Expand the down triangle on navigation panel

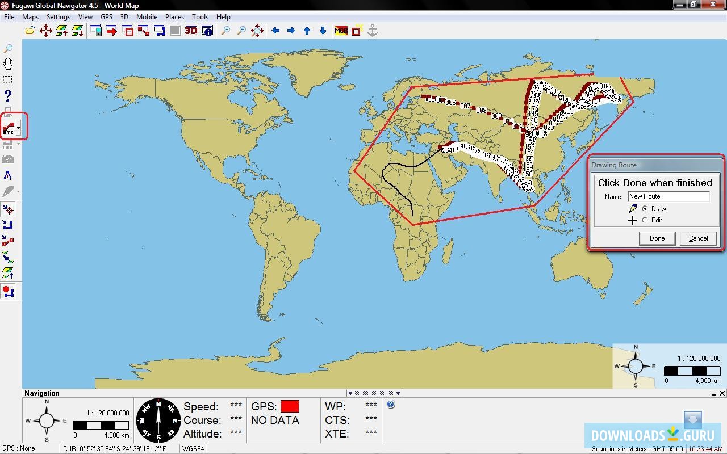click(398, 393)
